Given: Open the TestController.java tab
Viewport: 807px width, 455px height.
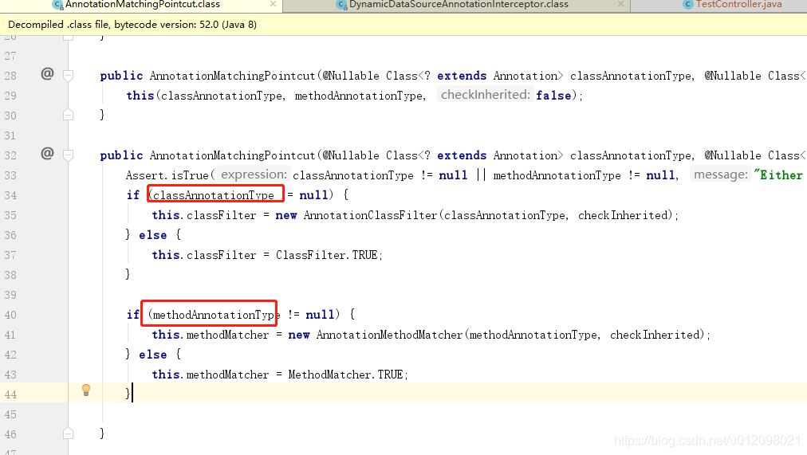Looking at the screenshot, I should tap(738, 5).
